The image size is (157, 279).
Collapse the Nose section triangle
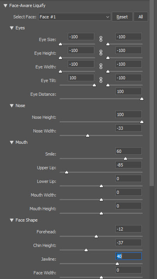click(x=12, y=106)
